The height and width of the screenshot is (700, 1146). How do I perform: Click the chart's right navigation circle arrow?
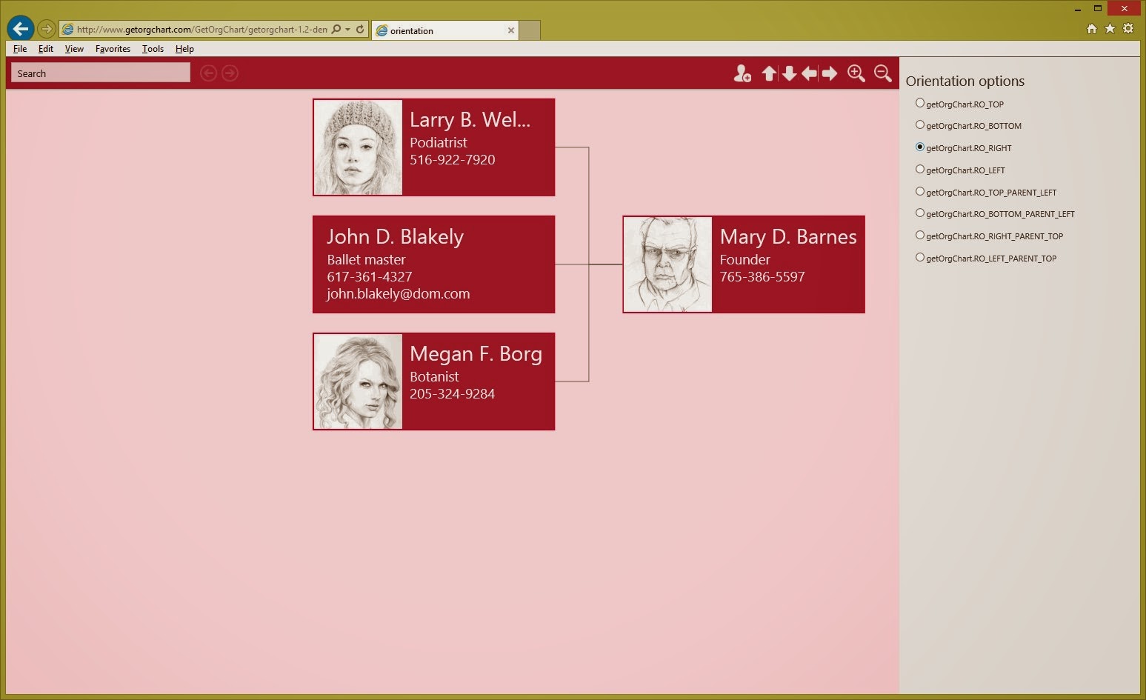(230, 73)
